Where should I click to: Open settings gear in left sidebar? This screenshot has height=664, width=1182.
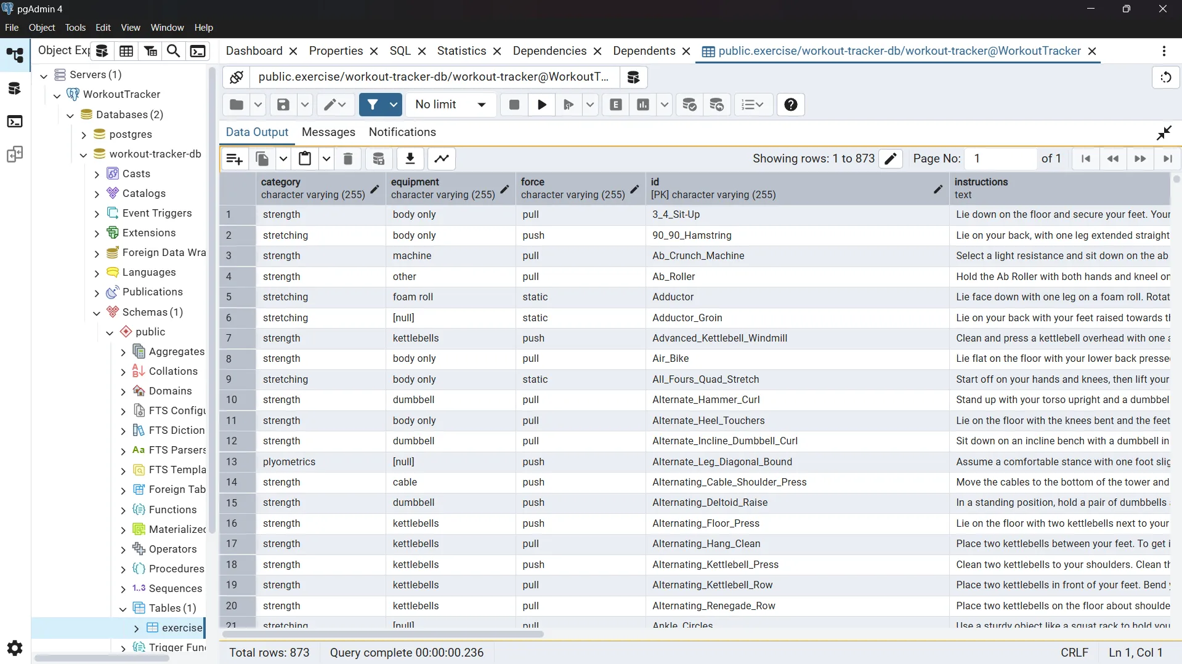point(15,647)
